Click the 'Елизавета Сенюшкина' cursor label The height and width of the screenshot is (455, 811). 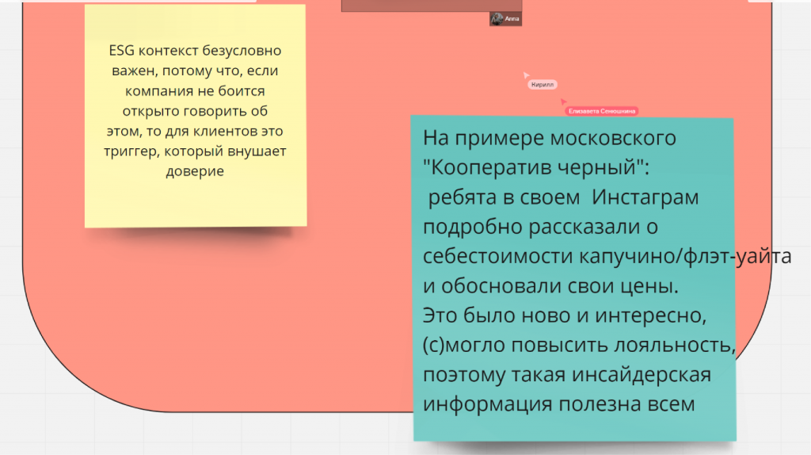602,111
